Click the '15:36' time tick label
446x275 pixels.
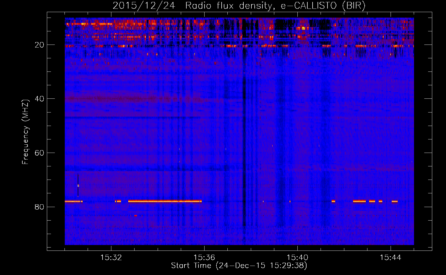coord(204,258)
